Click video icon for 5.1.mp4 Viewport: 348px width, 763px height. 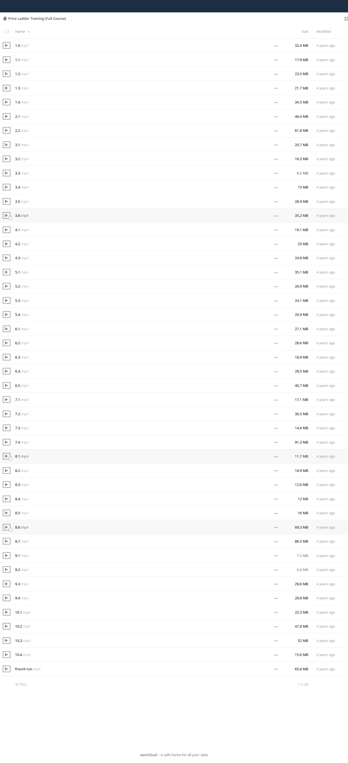pos(6,272)
